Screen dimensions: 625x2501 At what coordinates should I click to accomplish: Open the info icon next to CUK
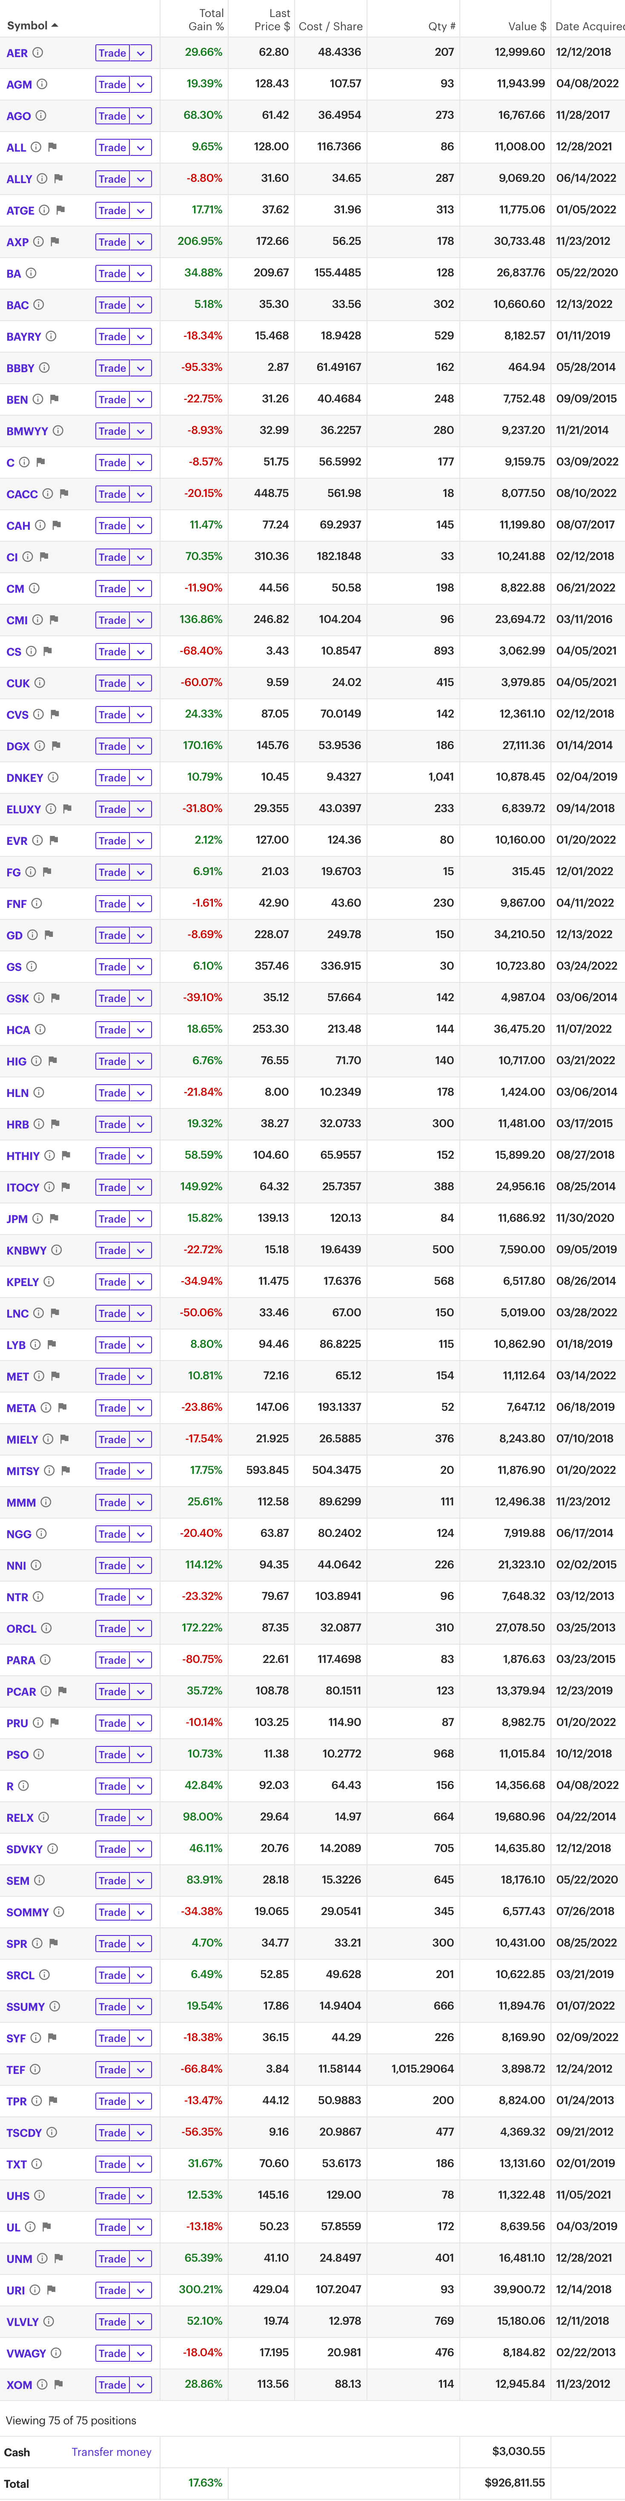(x=40, y=683)
